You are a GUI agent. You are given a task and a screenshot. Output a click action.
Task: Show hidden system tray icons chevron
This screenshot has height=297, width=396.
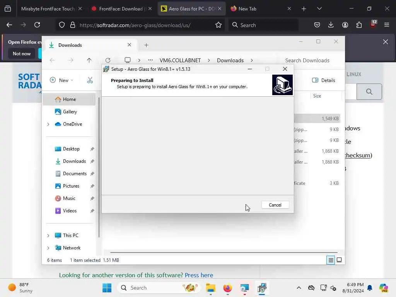299,288
